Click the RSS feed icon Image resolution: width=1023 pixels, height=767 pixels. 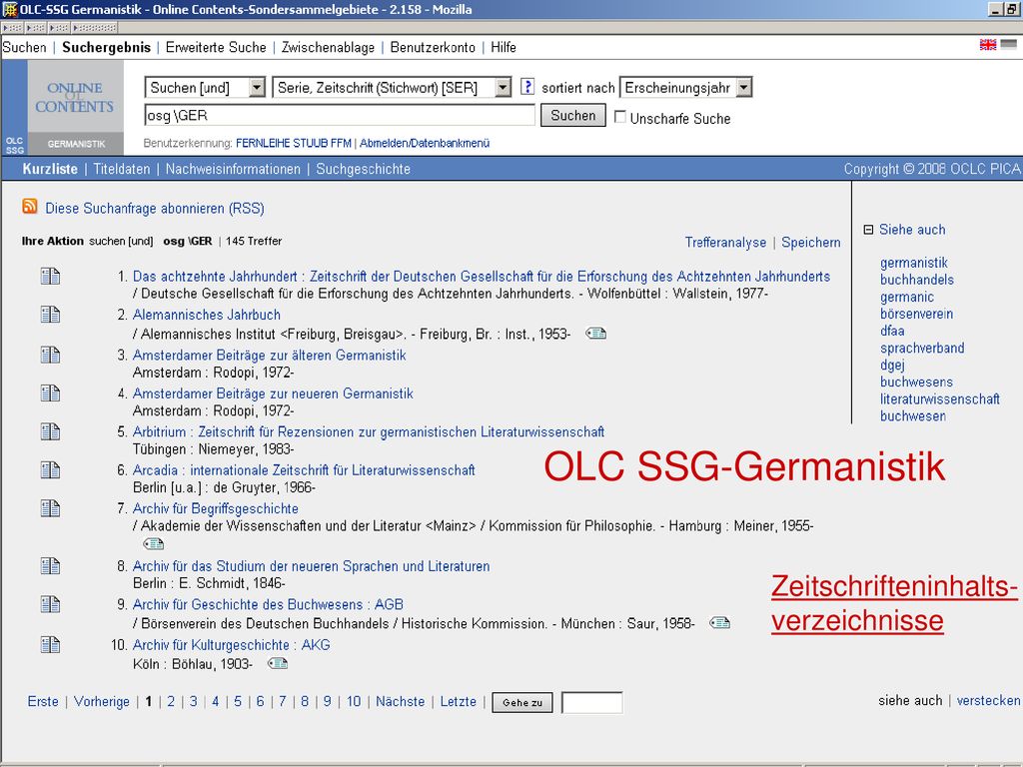click(x=30, y=207)
